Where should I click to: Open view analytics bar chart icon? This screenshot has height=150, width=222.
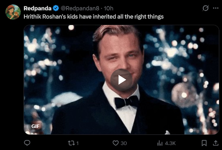click(x=160, y=143)
